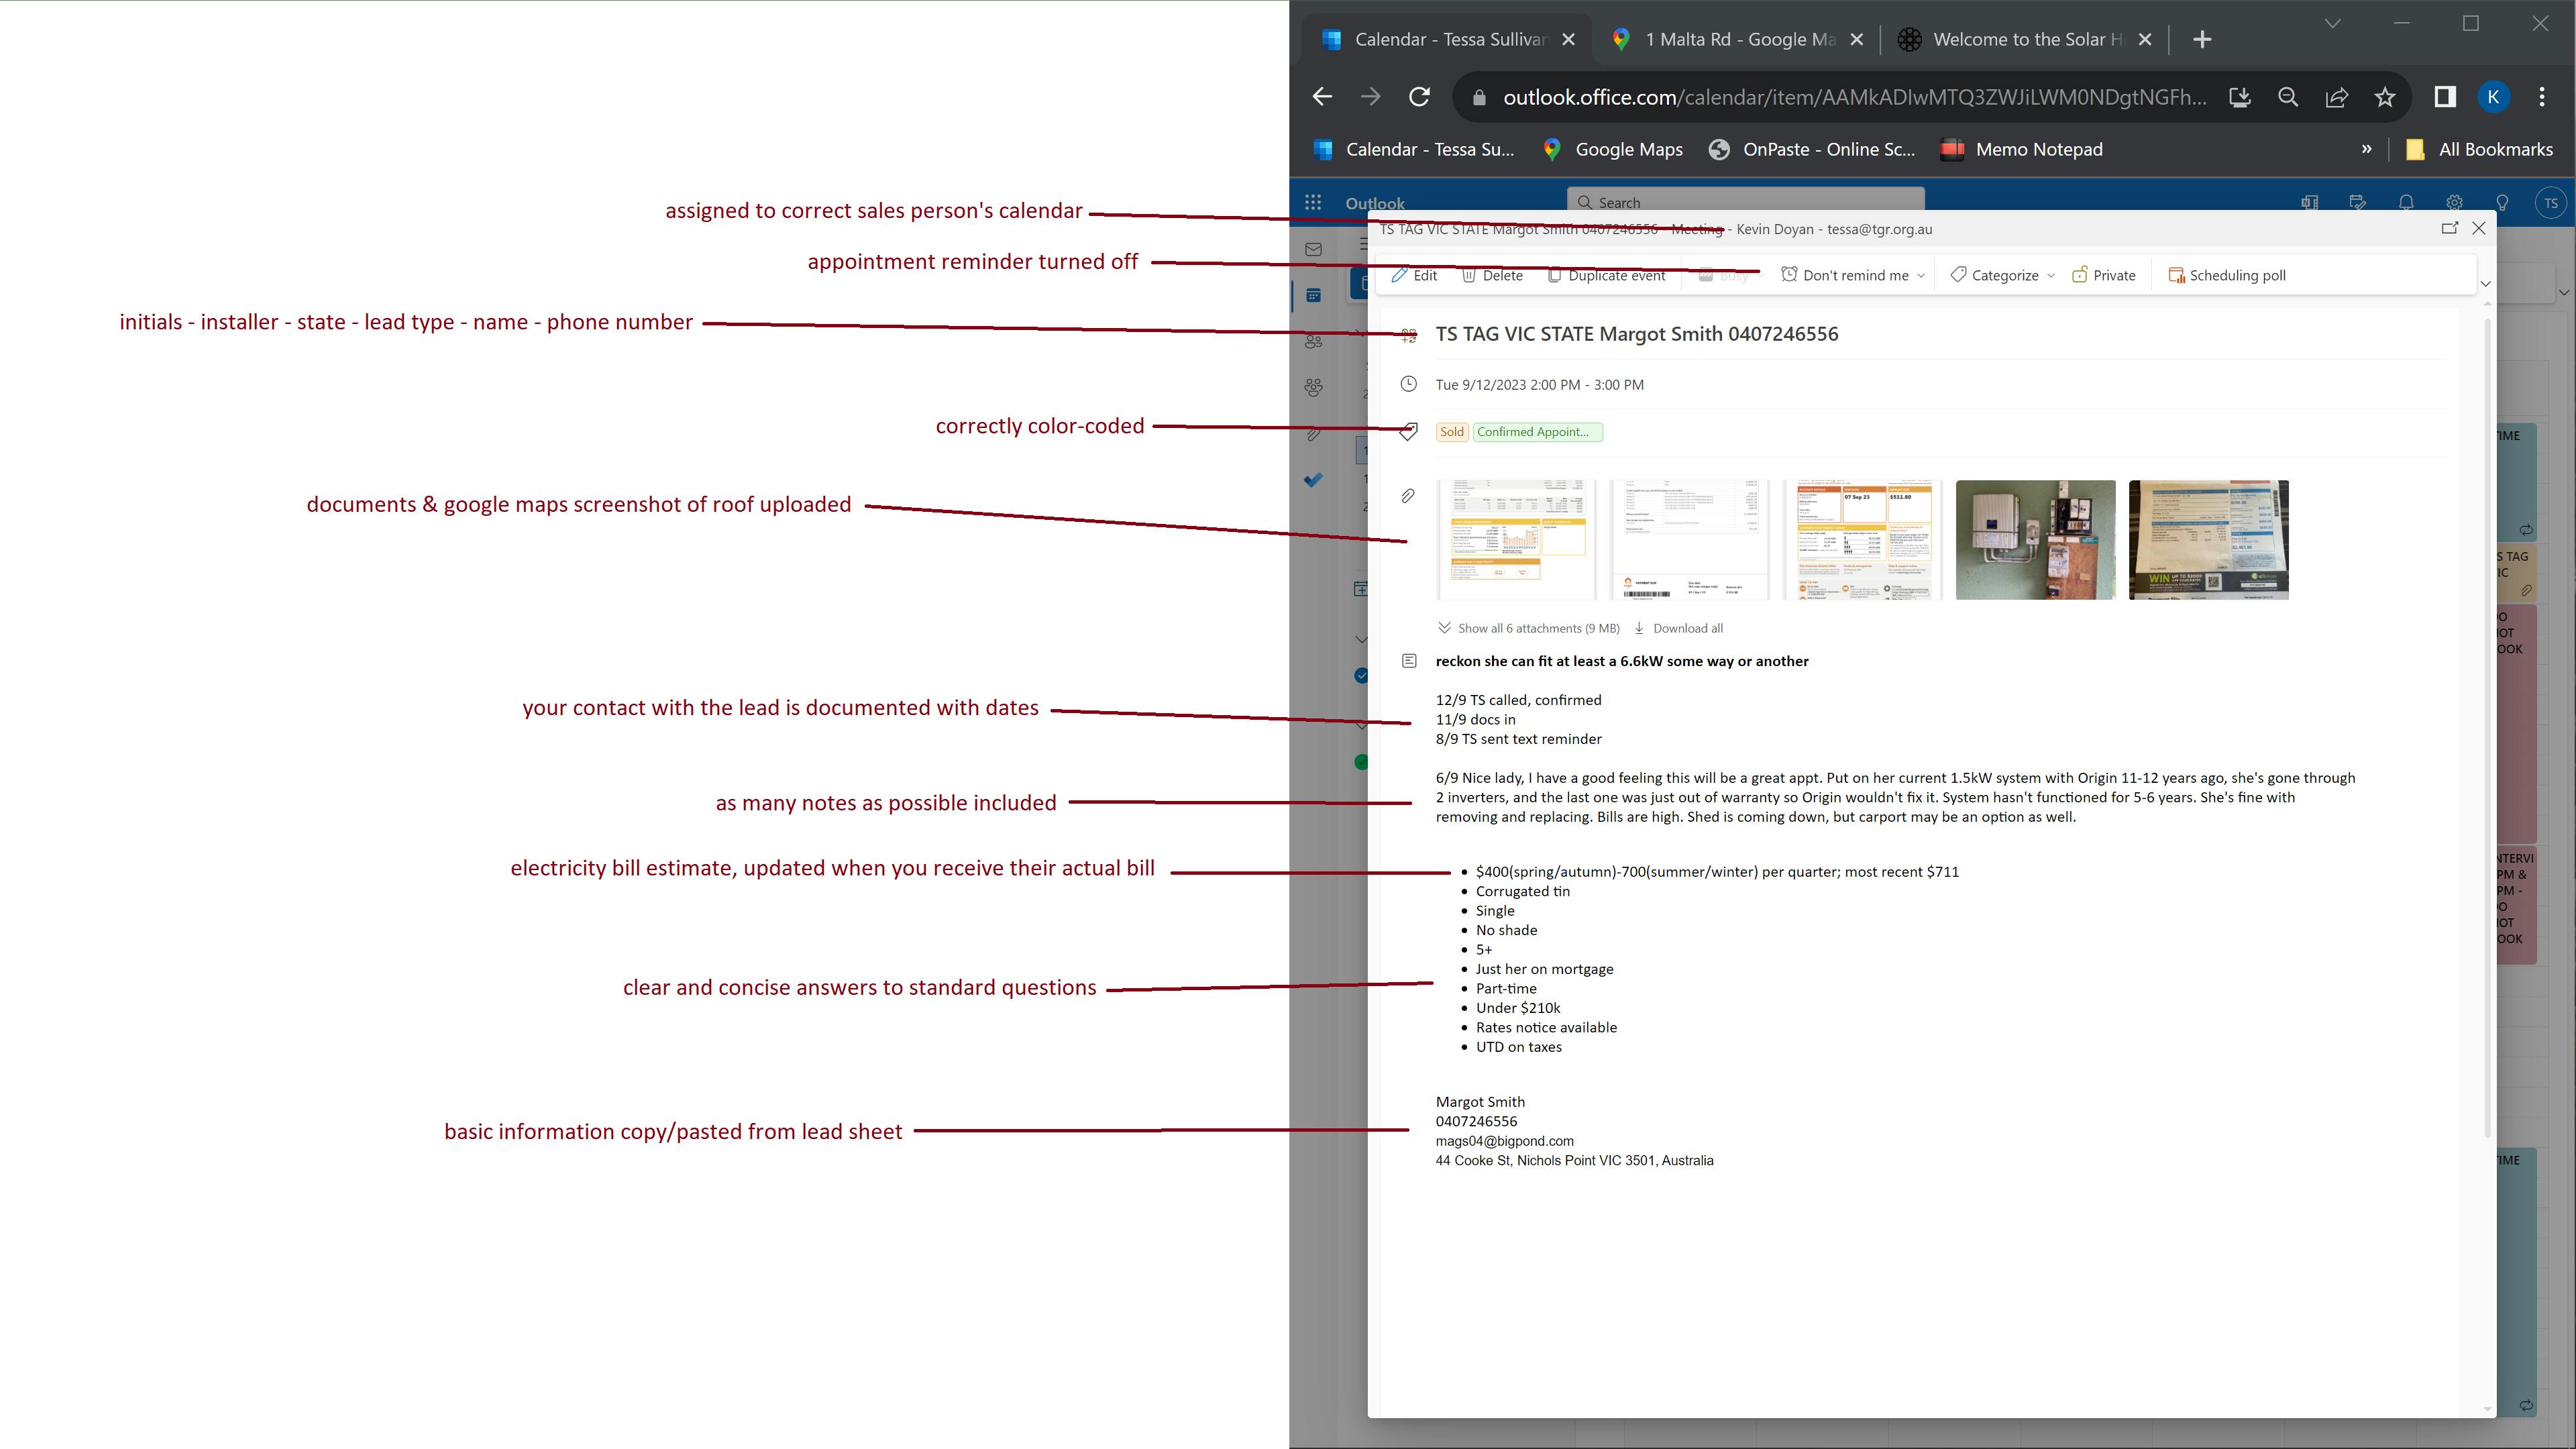Viewport: 2576px width, 1449px height.
Task: Duplicate this calendar event
Action: click(x=1606, y=275)
